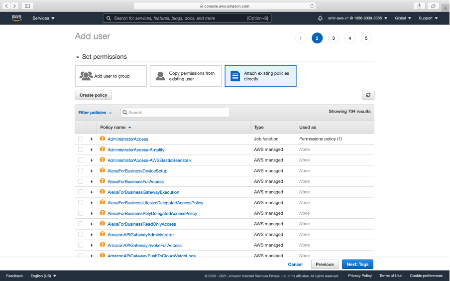Select Add user to group option
450x281 pixels.
[x=111, y=76]
